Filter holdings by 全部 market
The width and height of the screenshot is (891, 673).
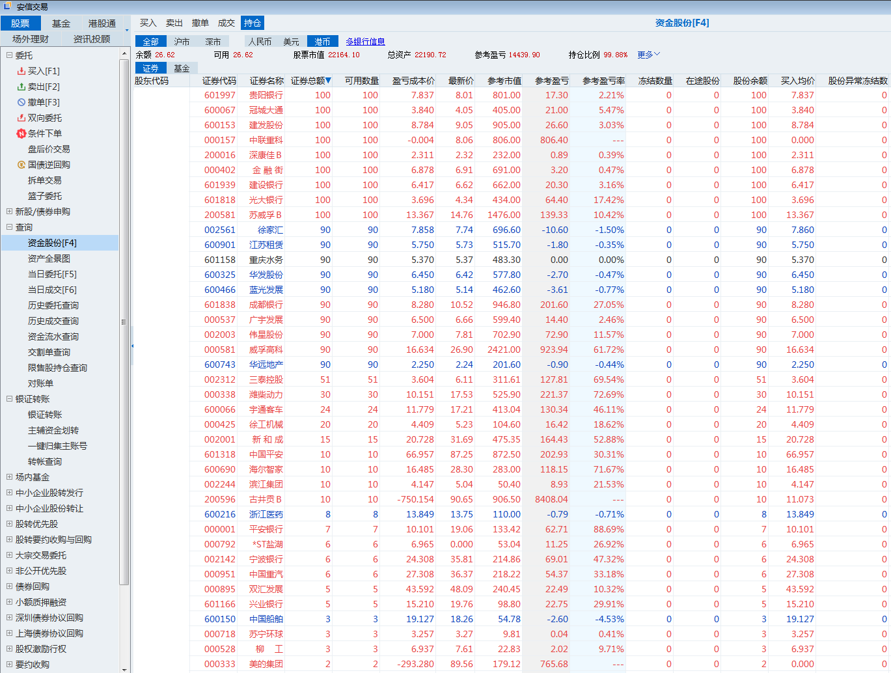click(x=151, y=42)
